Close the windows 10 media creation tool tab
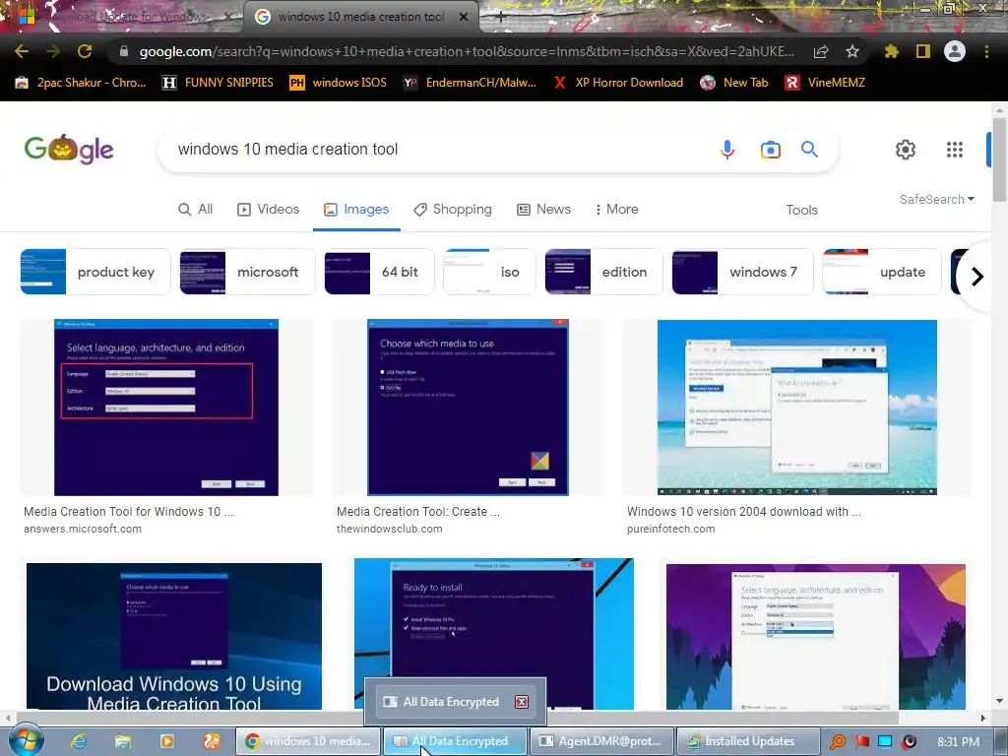Image resolution: width=1008 pixels, height=756 pixels. [x=464, y=17]
